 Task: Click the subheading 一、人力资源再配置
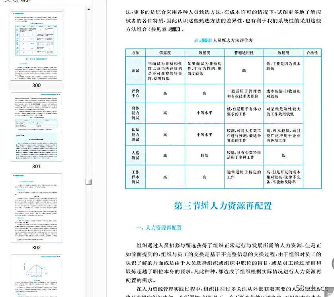click(159, 228)
